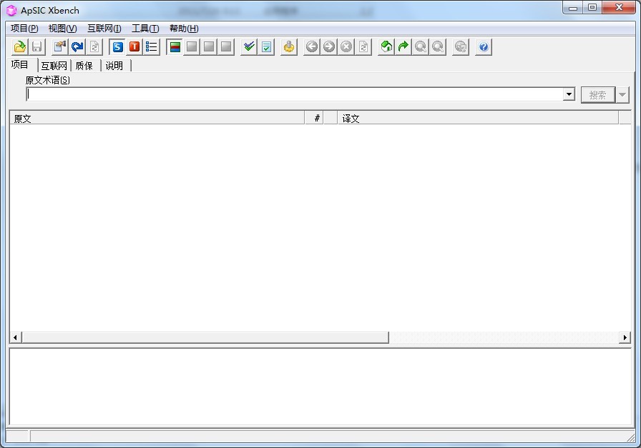Switch to the 互联网 tab
Image resolution: width=641 pixels, height=448 pixels.
pos(54,66)
